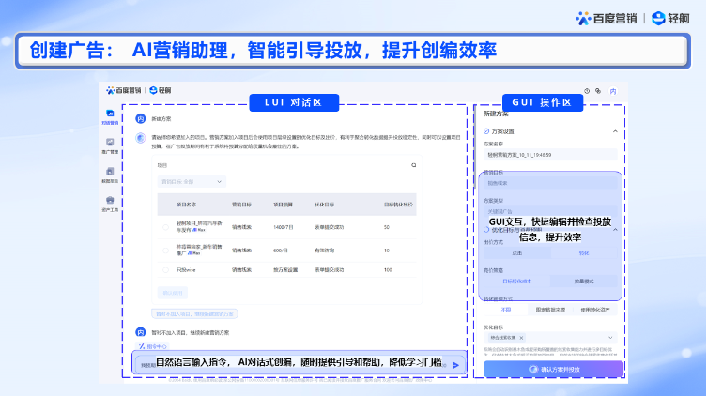The image size is (707, 396).
Task: Open the 推广管理 sidebar icon
Action: coord(110,143)
